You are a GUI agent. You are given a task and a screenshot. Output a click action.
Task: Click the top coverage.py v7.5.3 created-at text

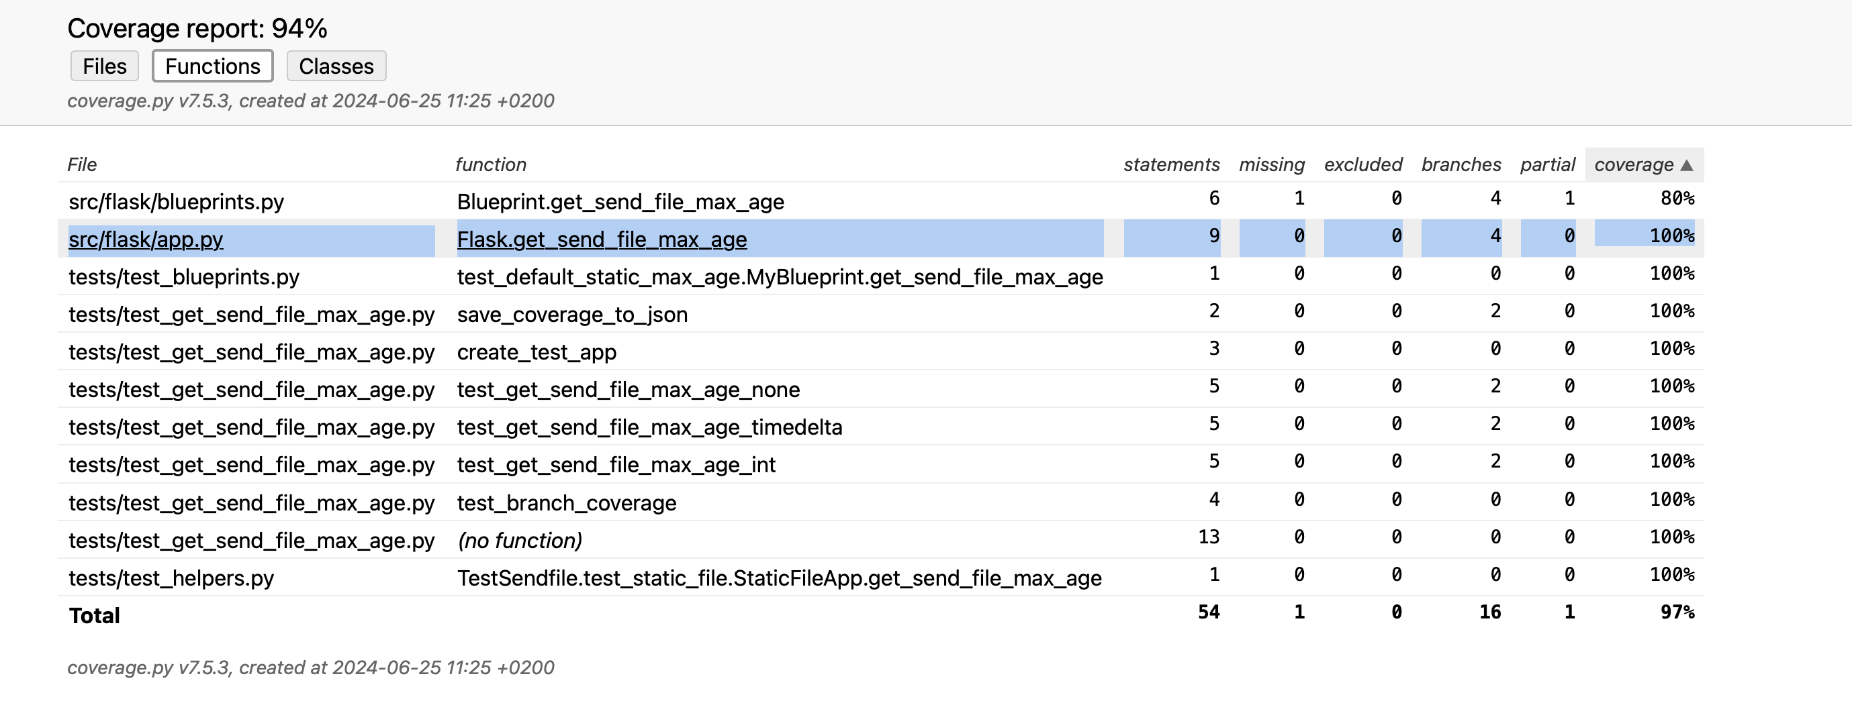coord(311,101)
